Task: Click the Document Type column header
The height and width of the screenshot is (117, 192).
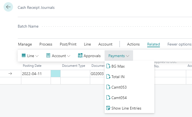Action: 74,66
